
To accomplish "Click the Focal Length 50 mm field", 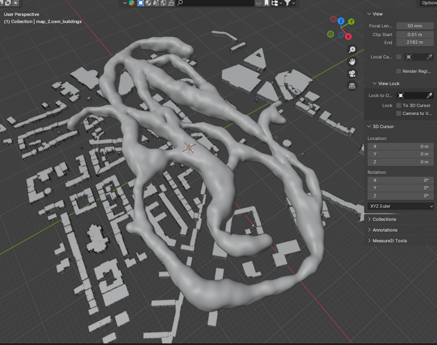I will [414, 26].
